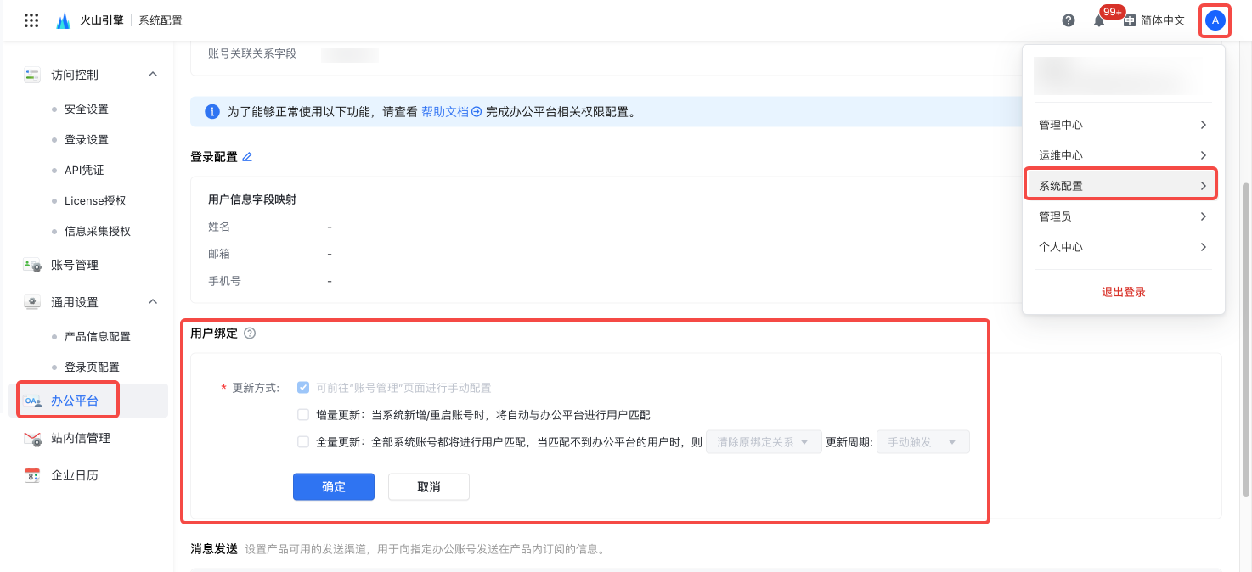Click the 火山引擎 logo
The image size is (1252, 572).
tap(90, 20)
